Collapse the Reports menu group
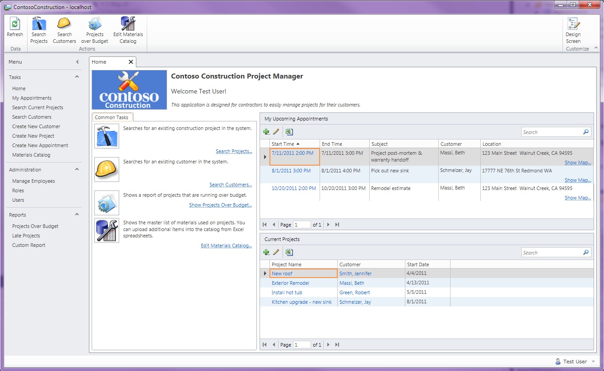 (77, 214)
